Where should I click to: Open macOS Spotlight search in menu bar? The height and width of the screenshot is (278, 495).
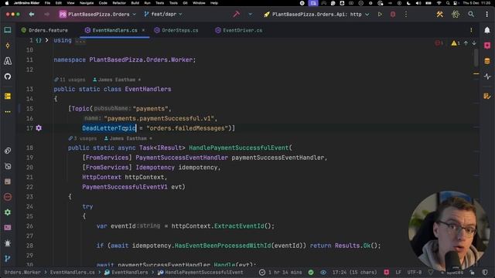(x=448, y=3)
